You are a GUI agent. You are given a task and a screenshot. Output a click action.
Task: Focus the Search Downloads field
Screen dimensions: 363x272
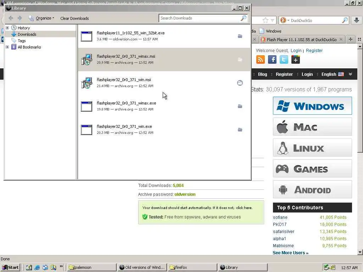(x=203, y=18)
